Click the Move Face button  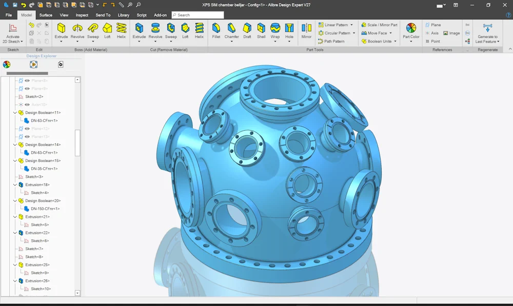coord(374,33)
